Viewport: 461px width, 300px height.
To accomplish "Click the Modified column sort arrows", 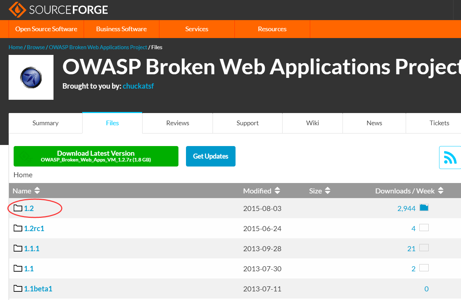I will click(277, 191).
